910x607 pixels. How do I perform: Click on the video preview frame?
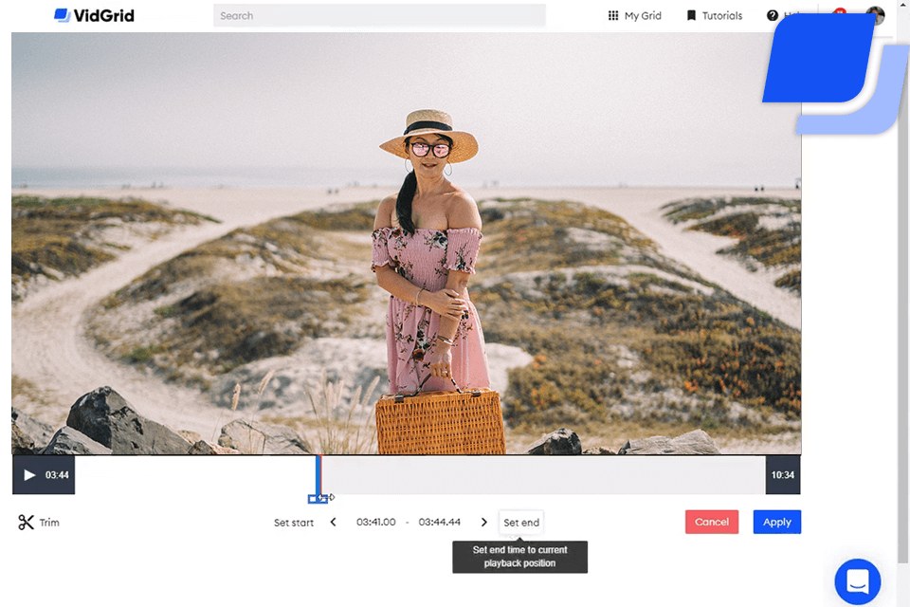point(407,244)
